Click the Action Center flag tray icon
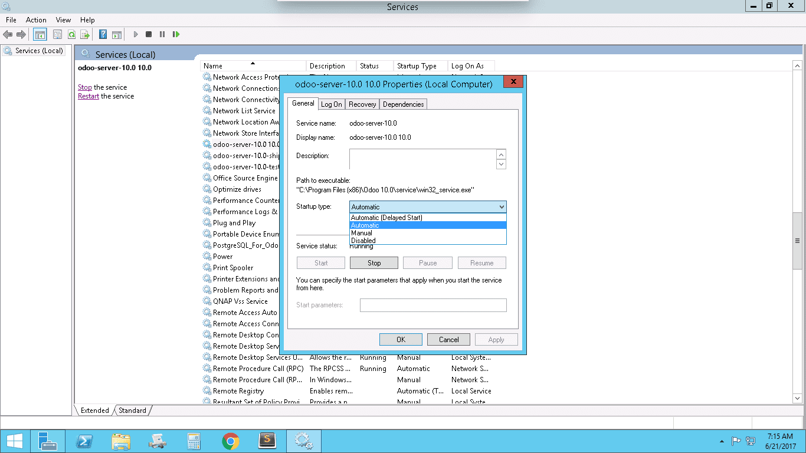 click(x=736, y=441)
